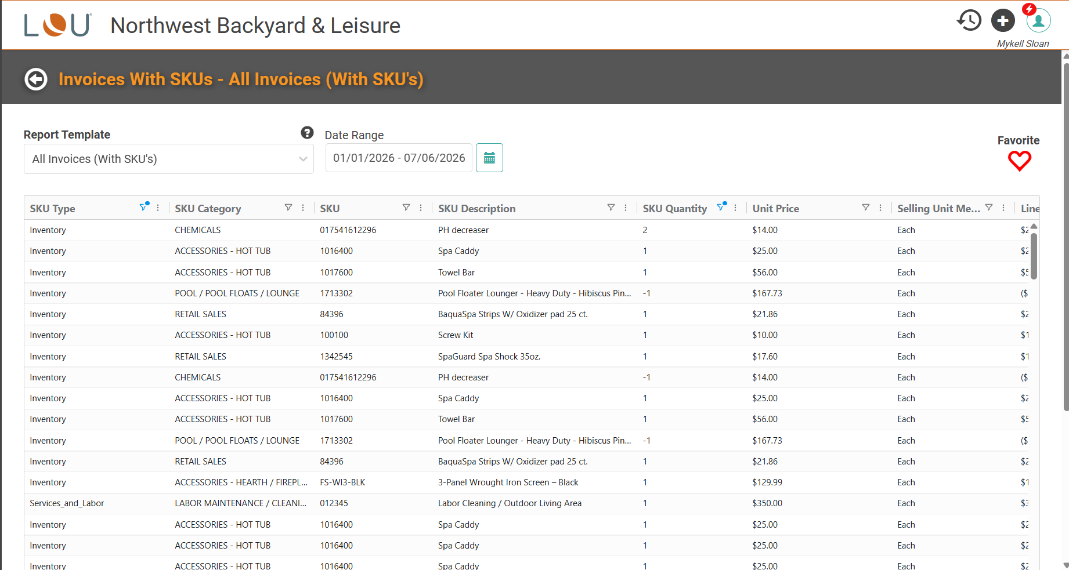Sort by the SKU Description header
1069x570 pixels.
tap(476, 209)
